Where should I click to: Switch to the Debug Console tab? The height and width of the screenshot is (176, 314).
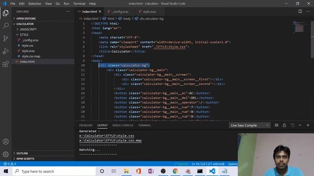coord(123,125)
